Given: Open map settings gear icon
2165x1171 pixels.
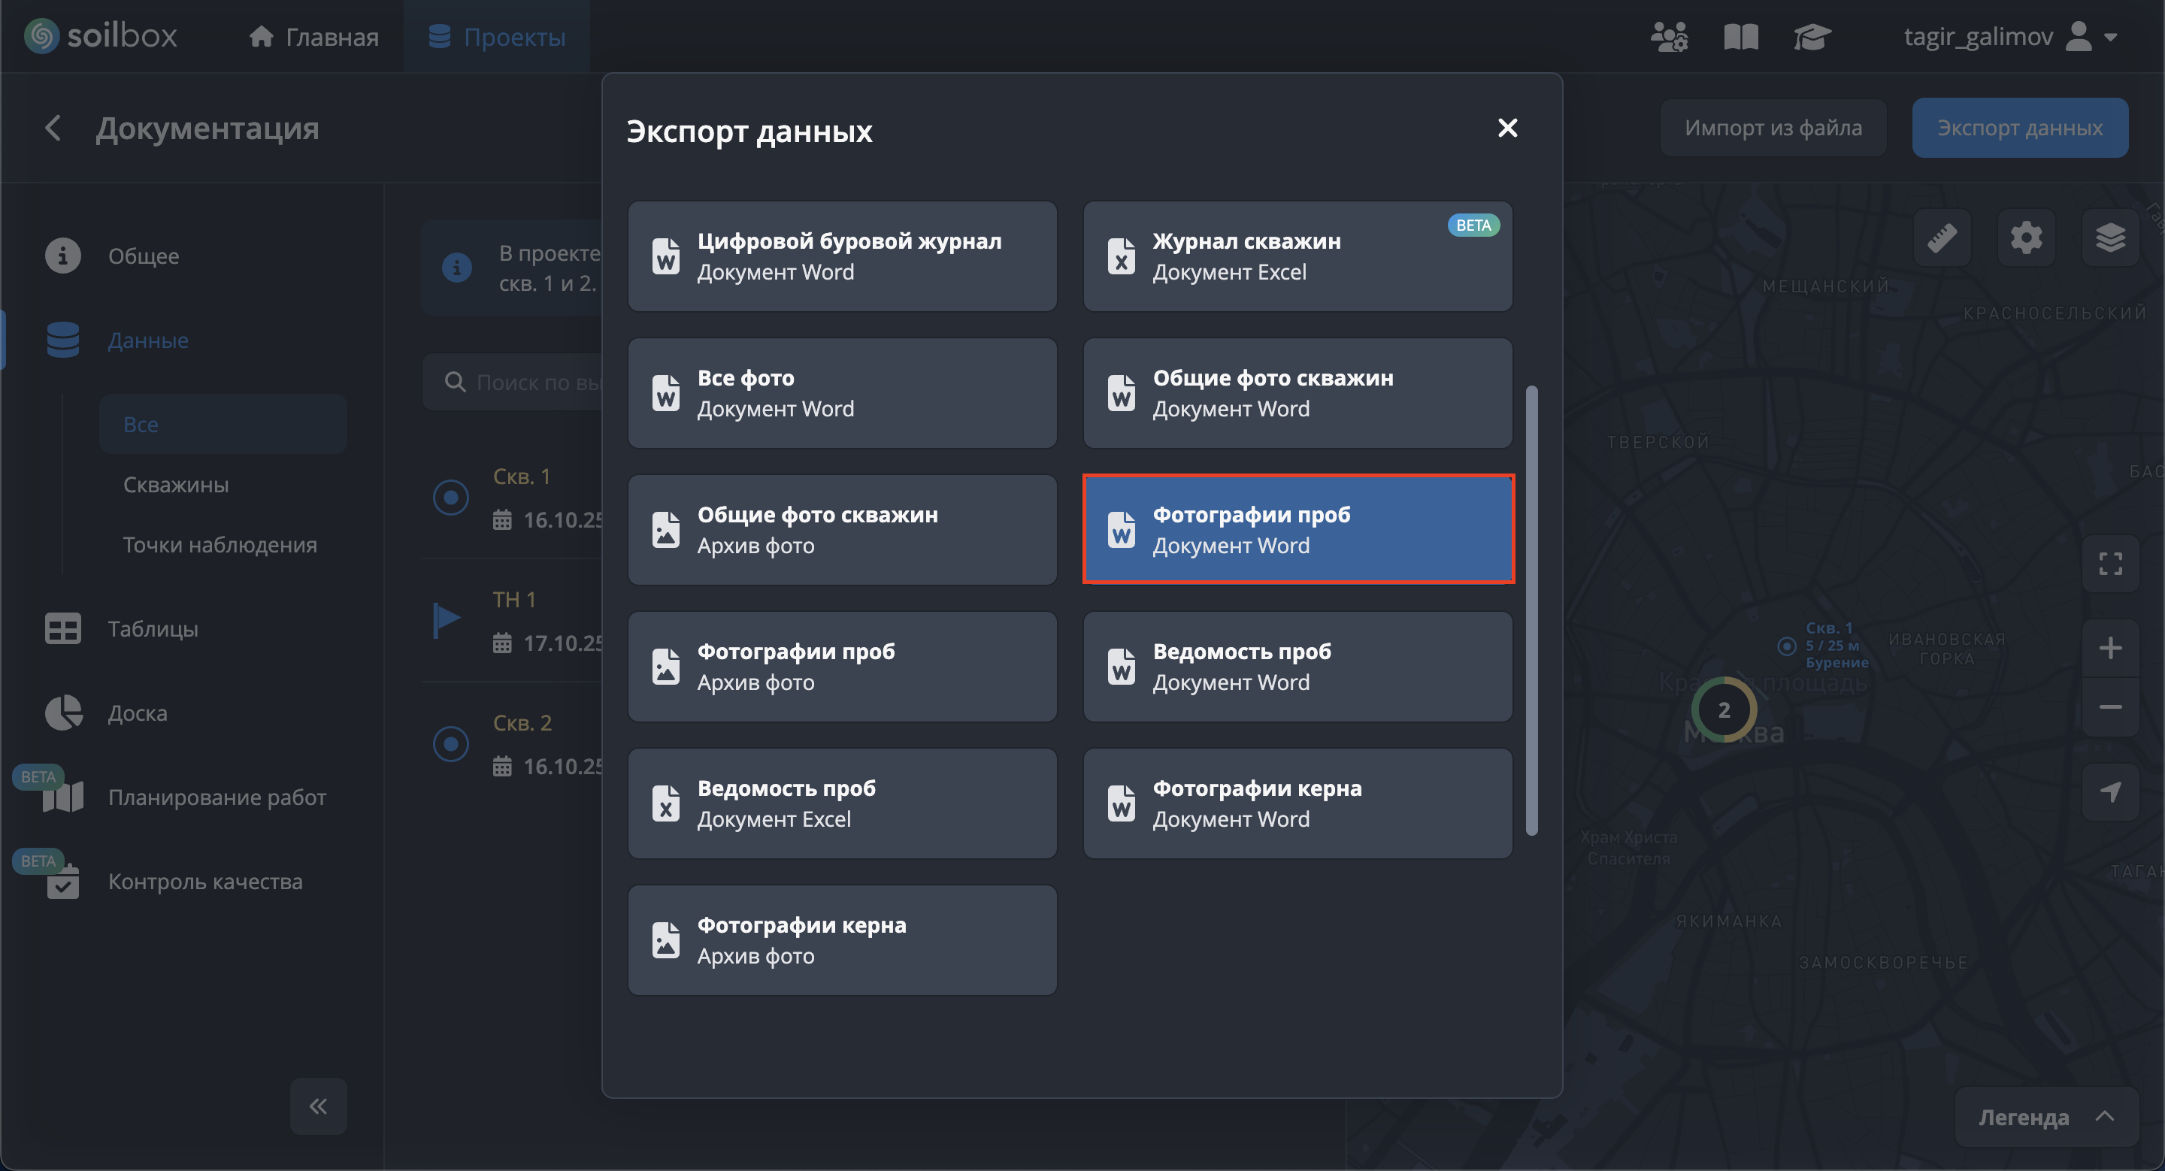Looking at the screenshot, I should 2025,238.
